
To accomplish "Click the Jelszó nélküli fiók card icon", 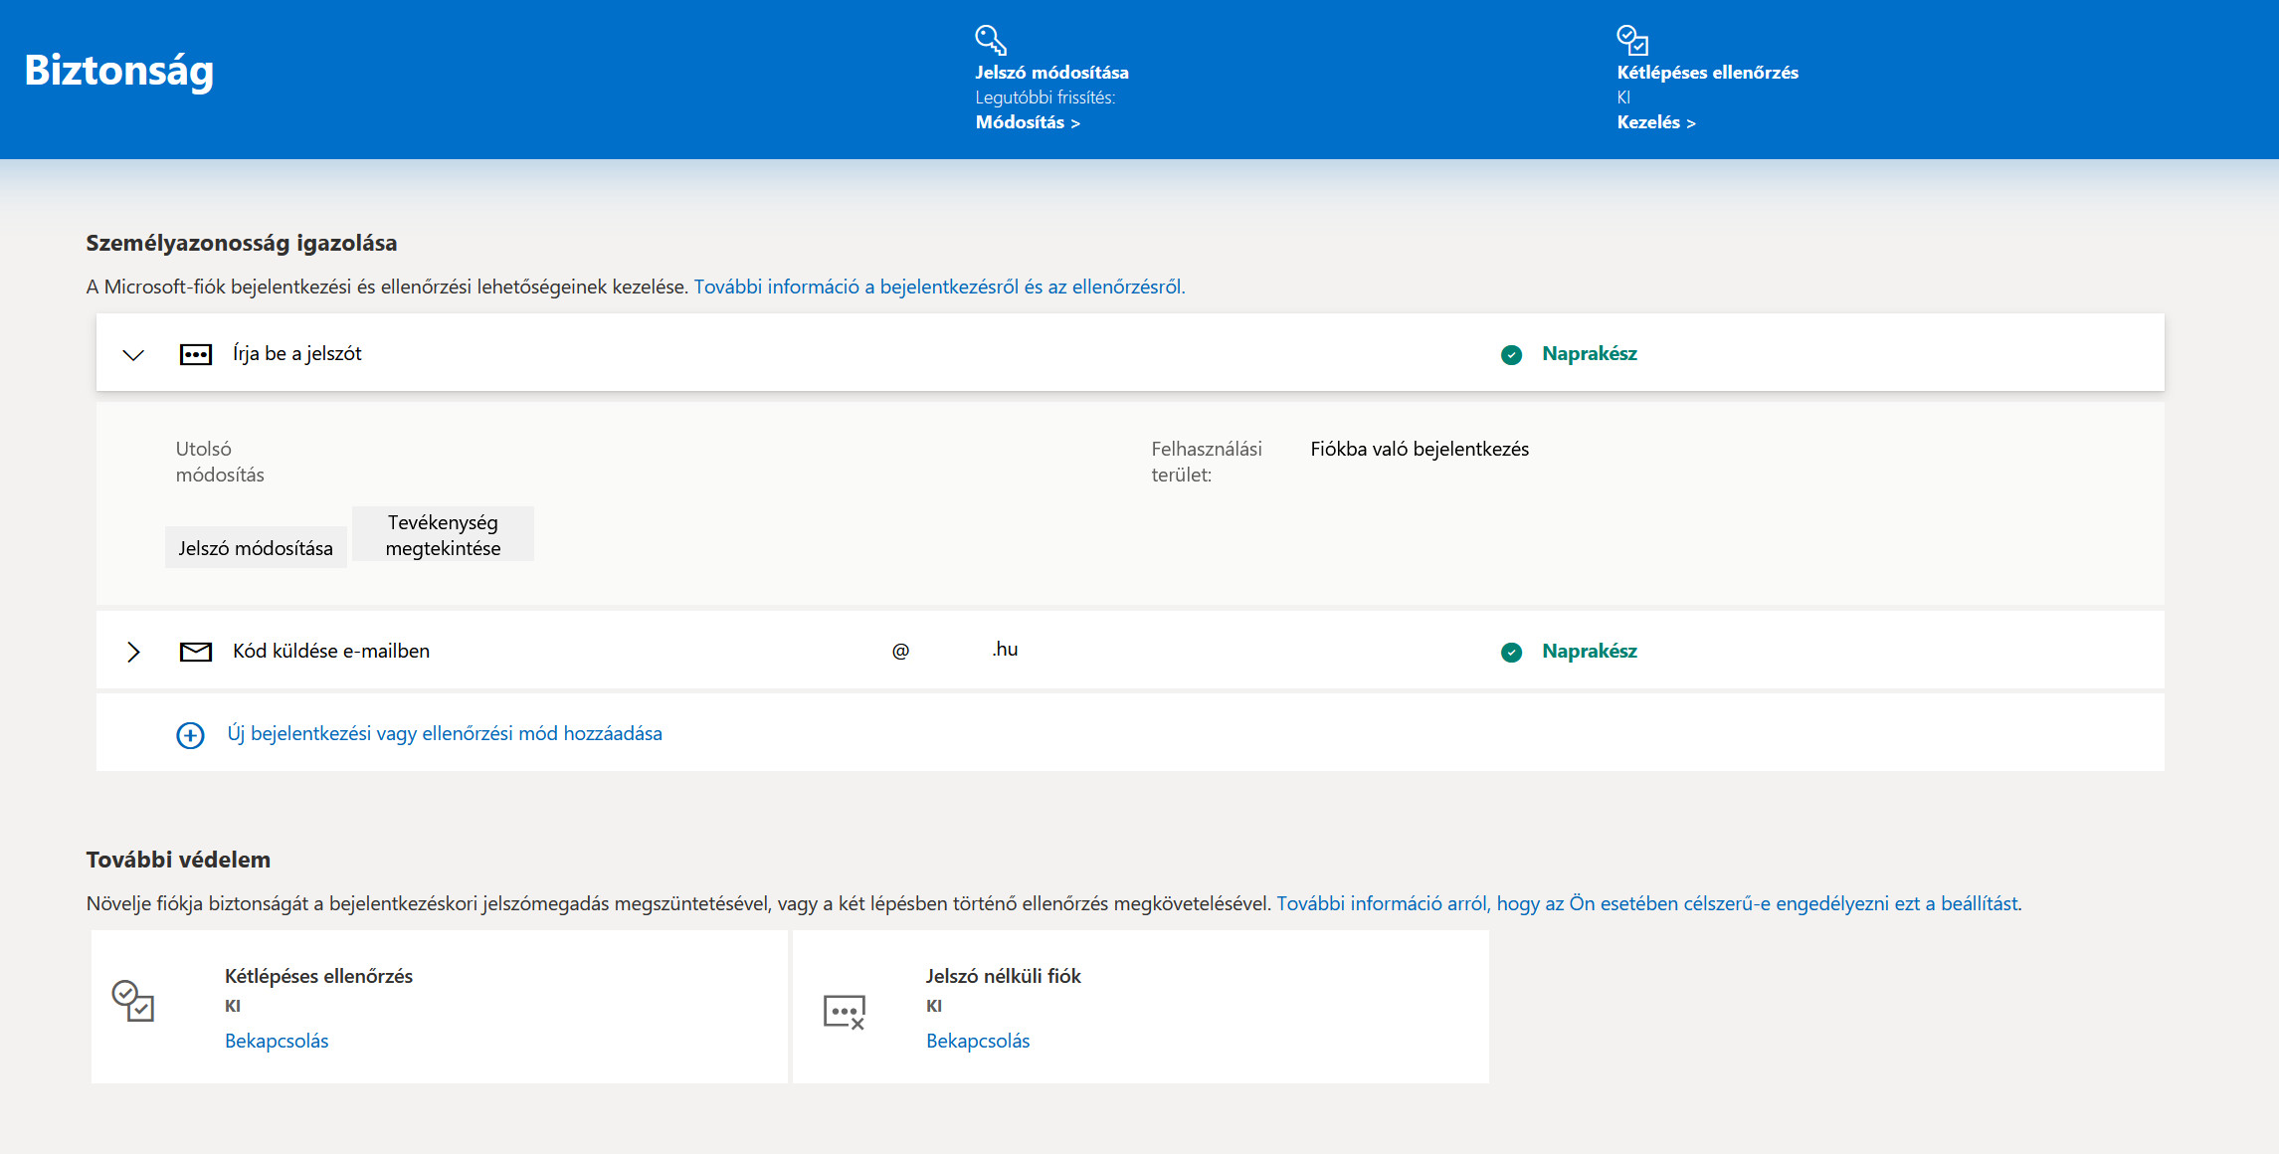I will pos(845,1013).
